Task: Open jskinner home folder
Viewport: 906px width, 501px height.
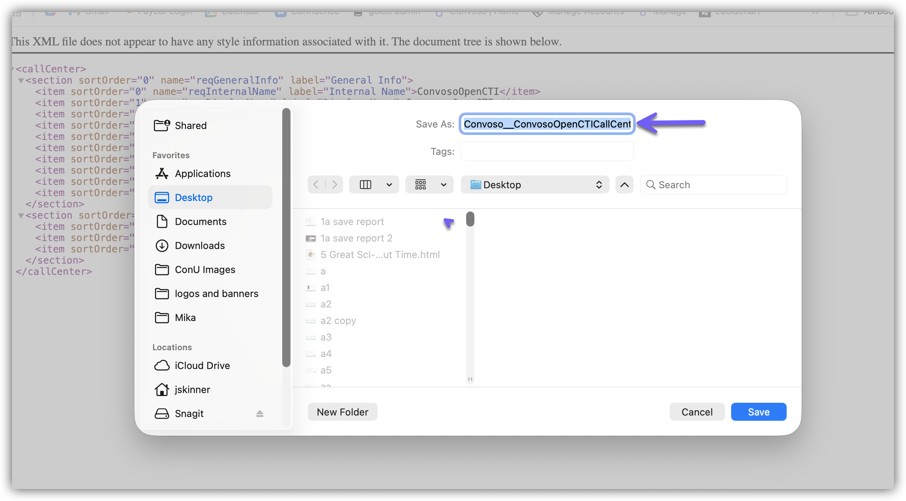Action: coord(192,390)
